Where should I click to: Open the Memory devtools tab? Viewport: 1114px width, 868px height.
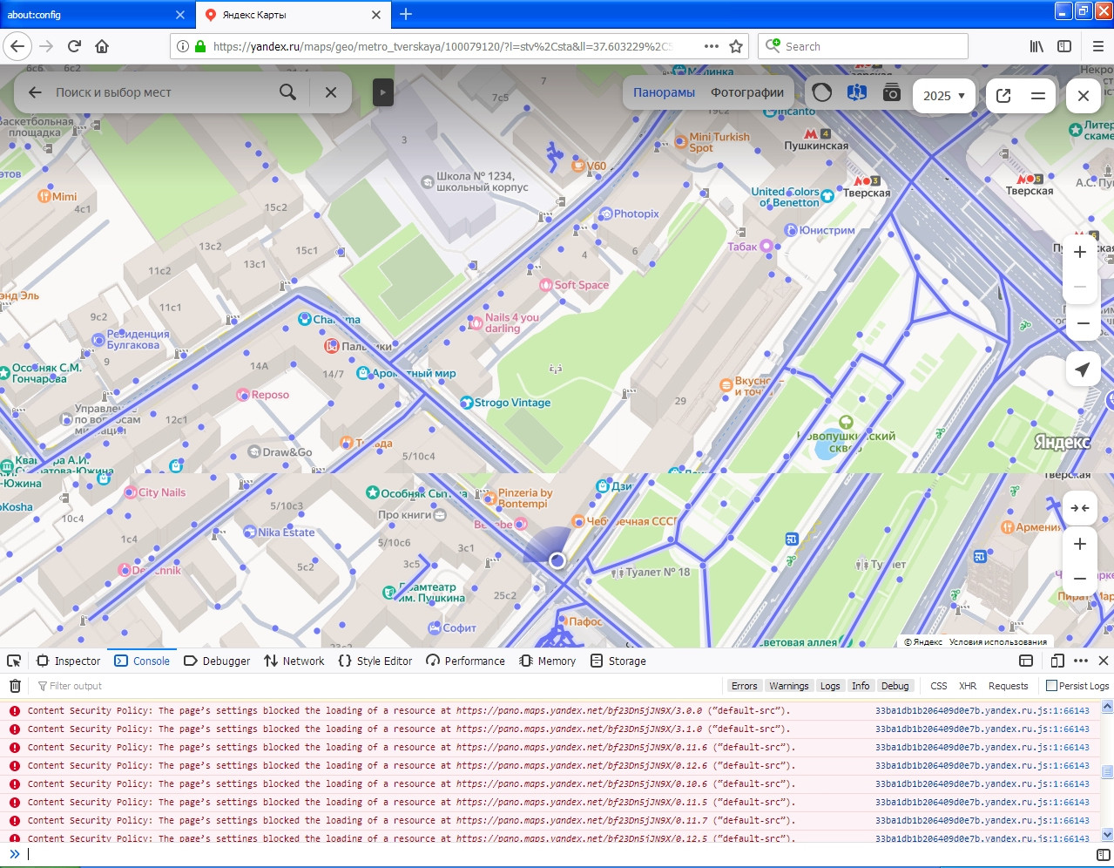click(548, 661)
